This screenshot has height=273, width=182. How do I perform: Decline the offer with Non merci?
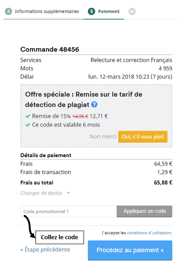point(103,136)
